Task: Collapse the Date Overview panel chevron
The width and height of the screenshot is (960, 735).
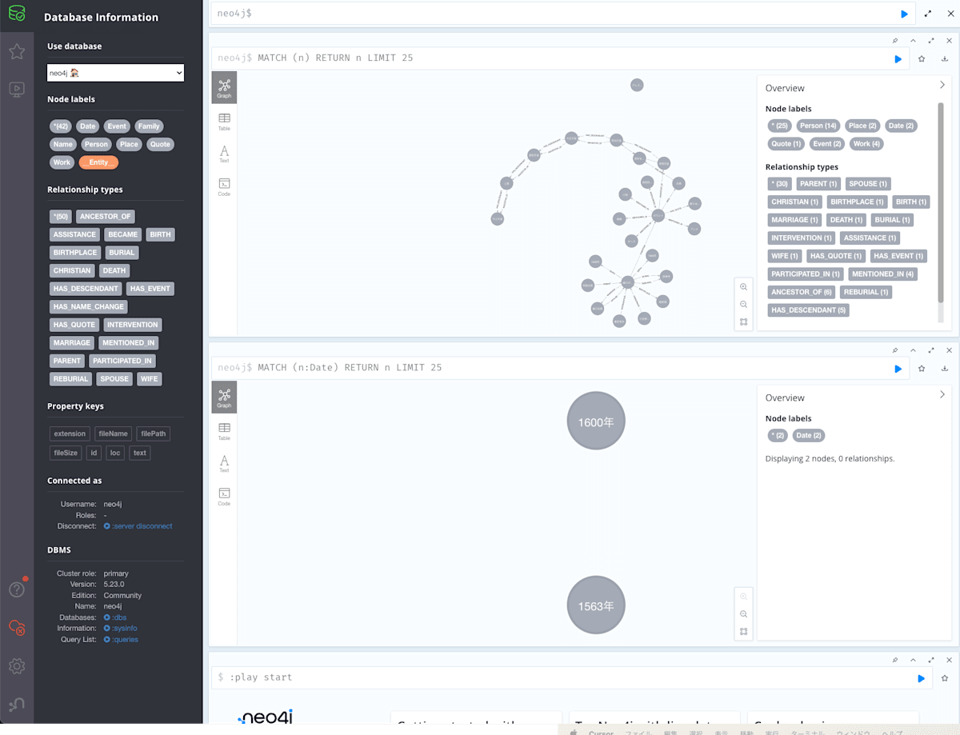Action: [942, 394]
